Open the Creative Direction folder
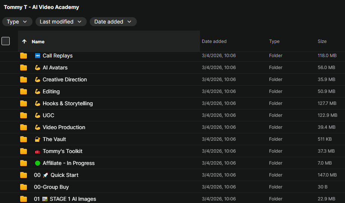Viewport: 345px width, 203px height. (65, 79)
